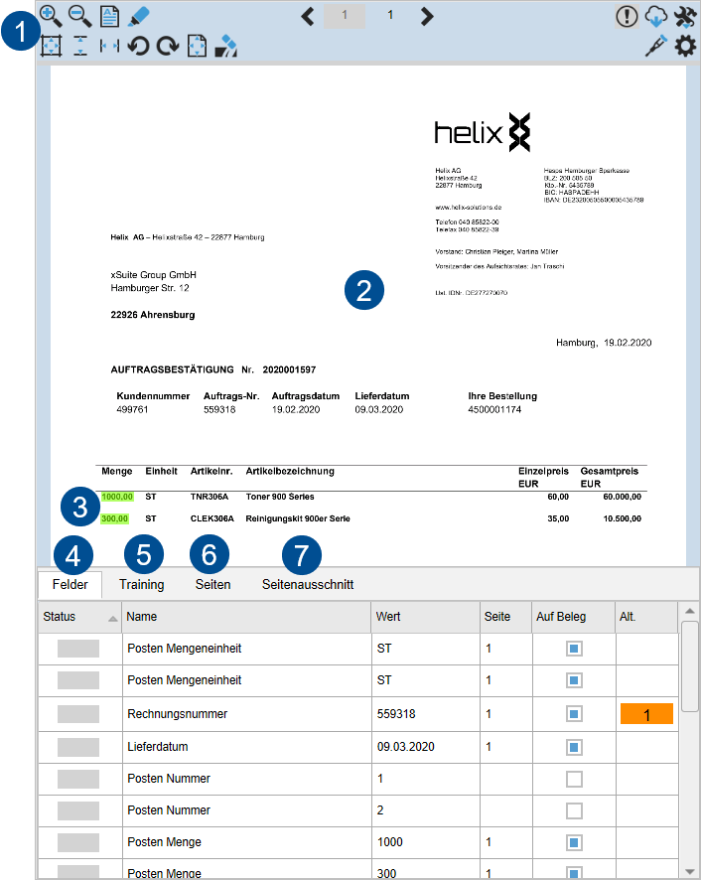Click the exclamation mark info icon
The width and height of the screenshot is (701, 880).
(627, 16)
